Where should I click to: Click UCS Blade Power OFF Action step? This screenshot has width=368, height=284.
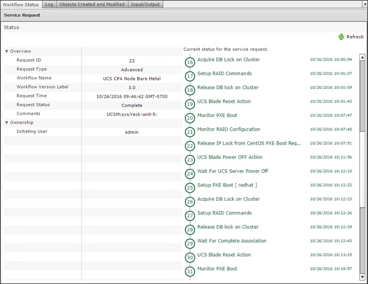230,157
